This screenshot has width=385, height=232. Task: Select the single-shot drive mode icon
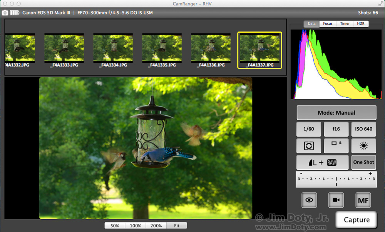[x=336, y=146]
